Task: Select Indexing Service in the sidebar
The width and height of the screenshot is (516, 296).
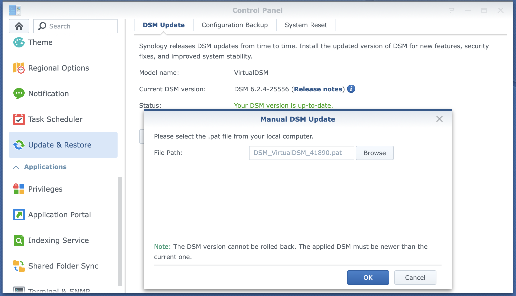Action: click(63, 240)
